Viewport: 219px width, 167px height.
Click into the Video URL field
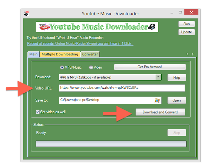tap(122, 88)
